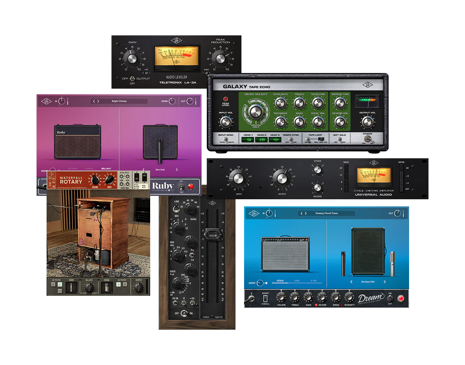Click the UA logo in the Dream amp header
Image resolution: width=465 pixels, height=365 pixels.
[x=254, y=213]
